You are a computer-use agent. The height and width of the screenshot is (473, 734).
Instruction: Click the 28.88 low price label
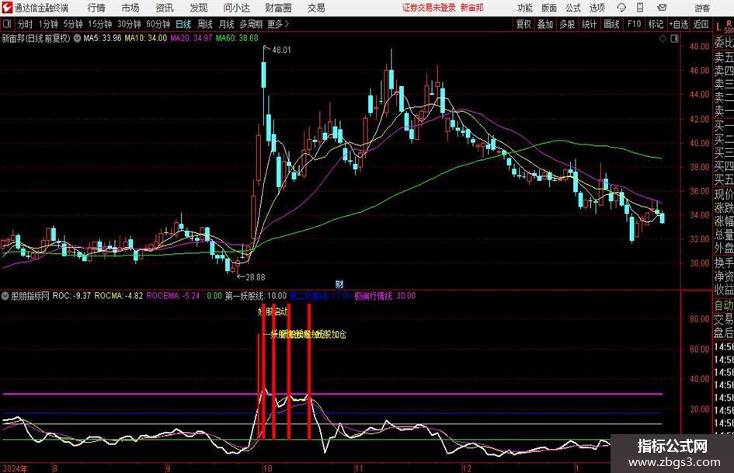[255, 277]
